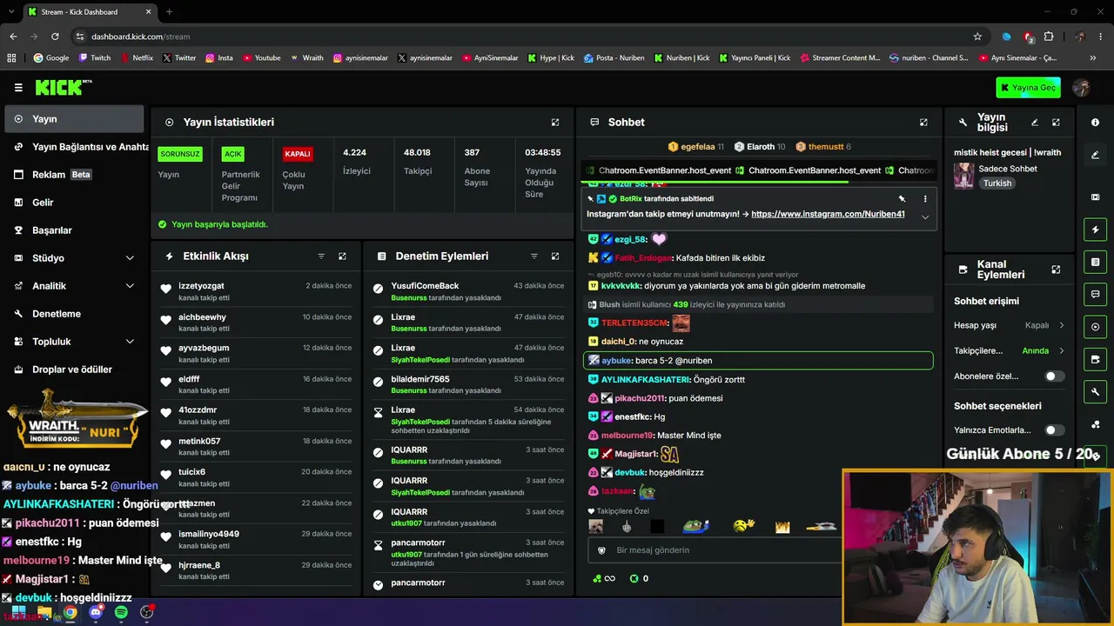Expand the Analitik sidebar section
Viewport: 1114px width, 626px height.
(x=130, y=286)
